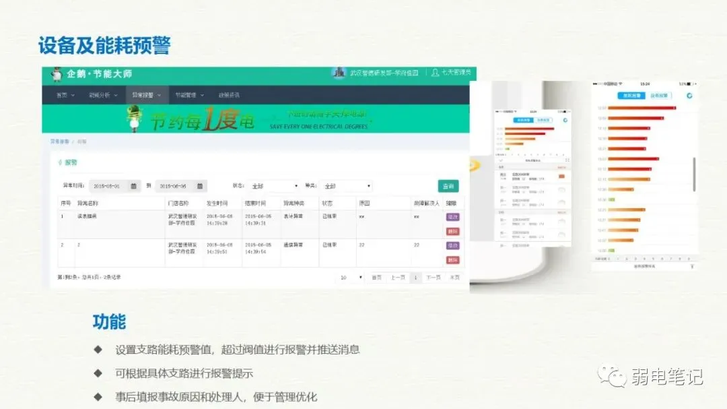Tap refresh icon on small phone screen
Viewport: 727px width, 409px height.
tap(565, 120)
